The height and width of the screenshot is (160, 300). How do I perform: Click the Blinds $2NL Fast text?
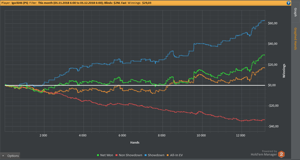[x=115, y=3]
